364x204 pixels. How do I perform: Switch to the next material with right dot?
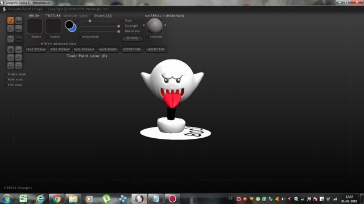166,25
